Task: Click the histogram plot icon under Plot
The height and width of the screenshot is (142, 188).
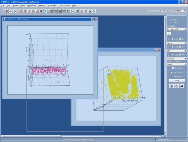Action: point(171,86)
